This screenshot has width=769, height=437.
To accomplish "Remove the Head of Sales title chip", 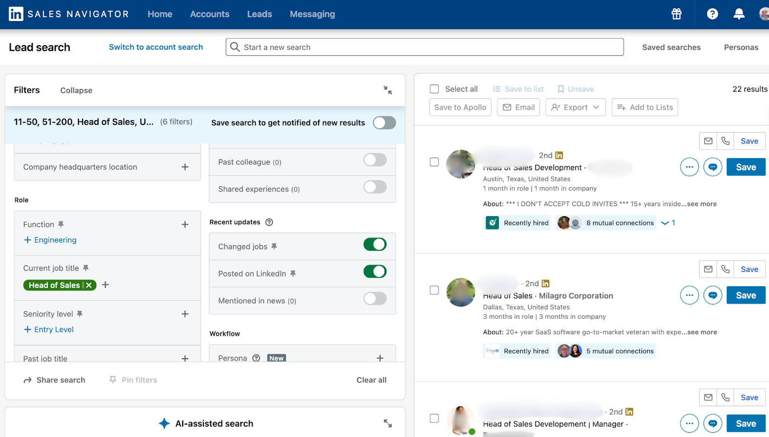I will (x=89, y=285).
